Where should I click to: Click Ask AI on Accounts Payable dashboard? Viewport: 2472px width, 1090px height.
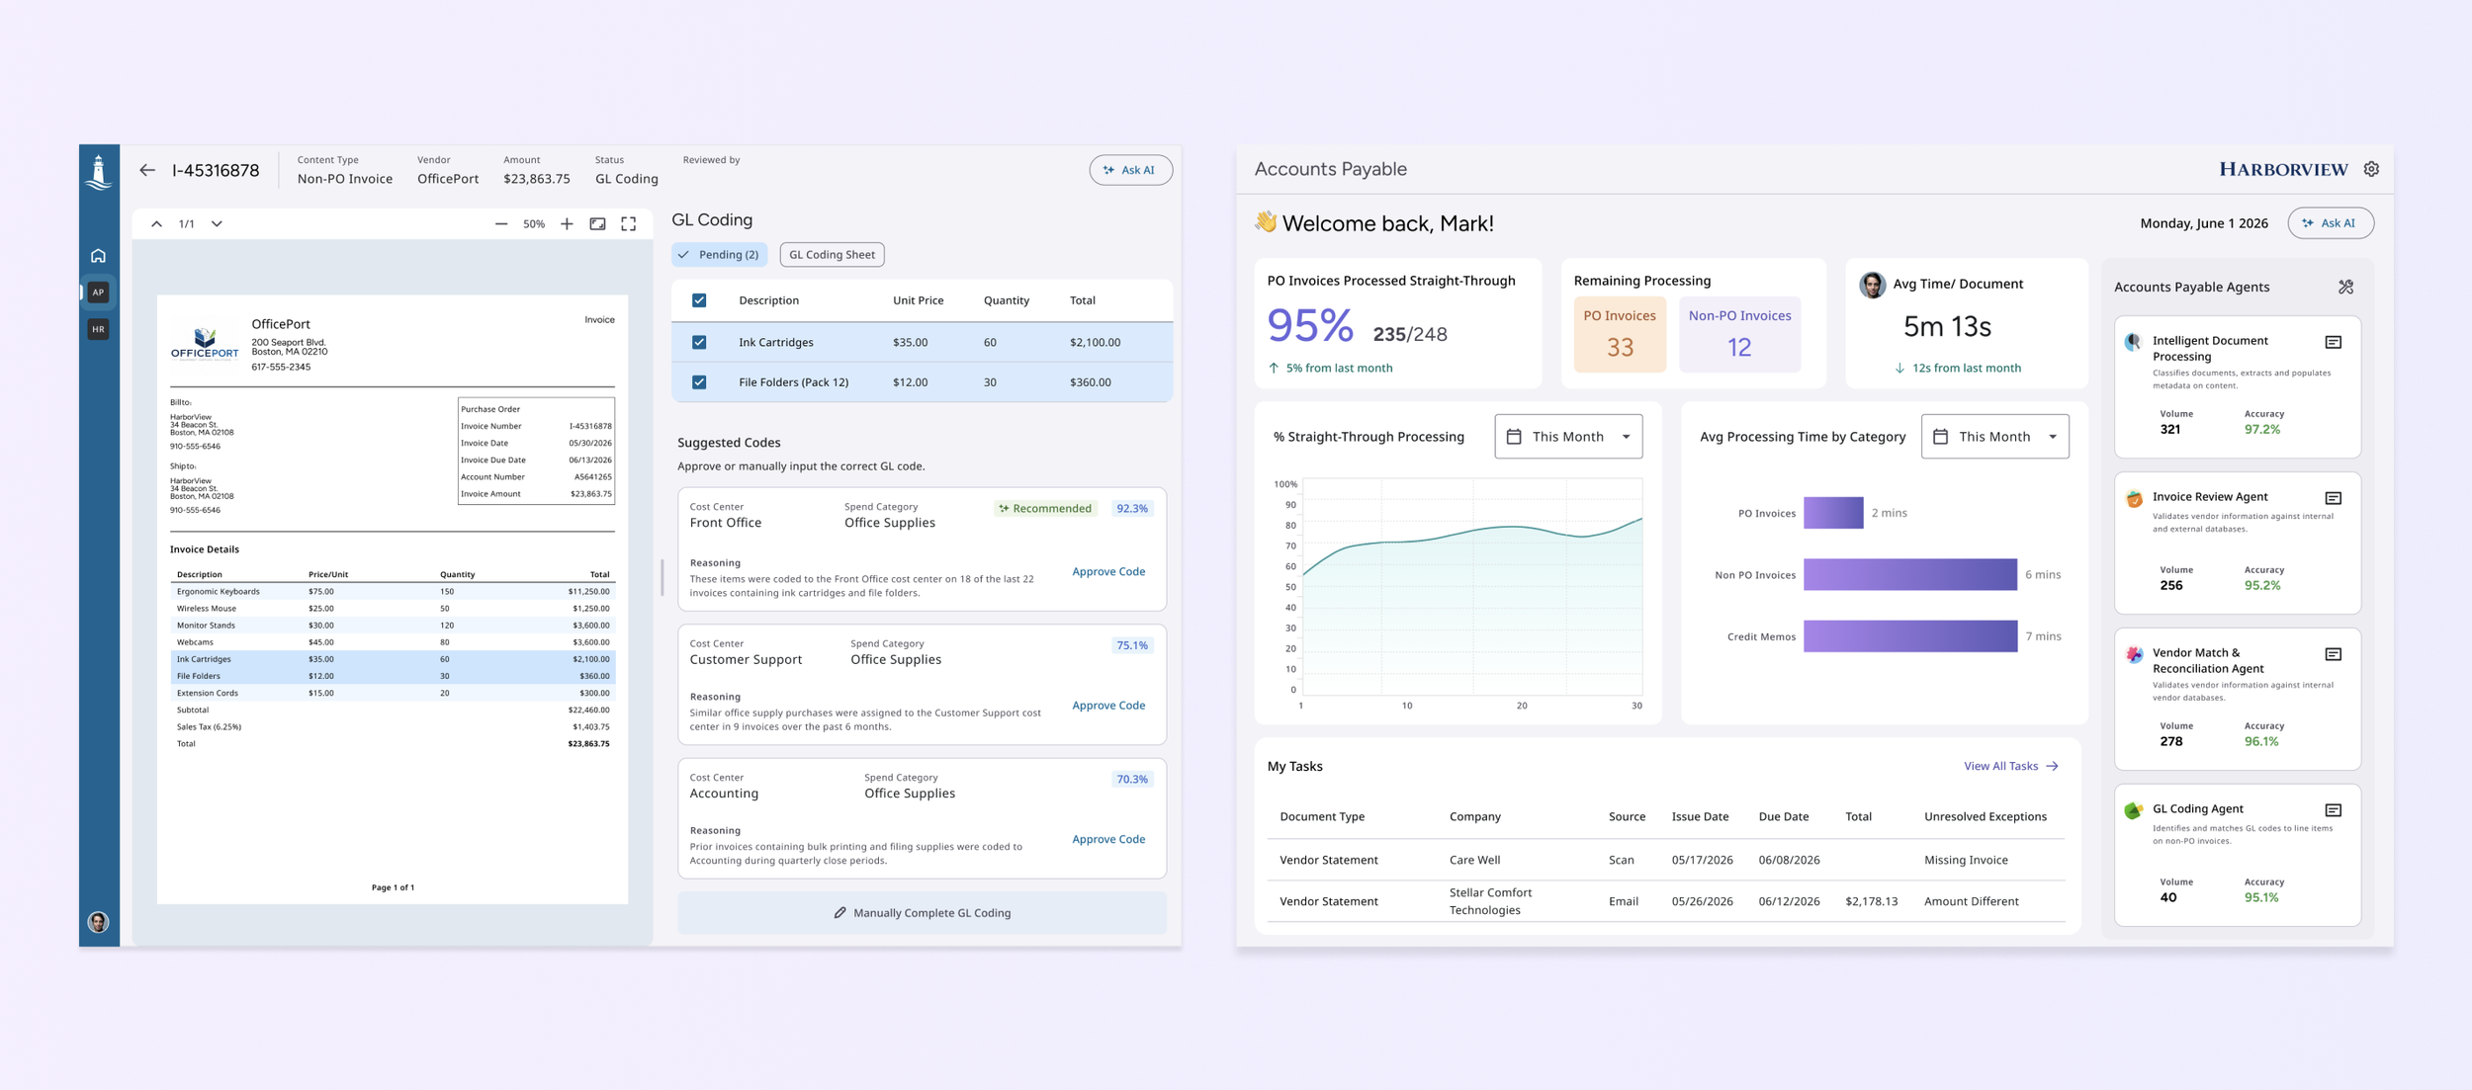[x=2330, y=223]
